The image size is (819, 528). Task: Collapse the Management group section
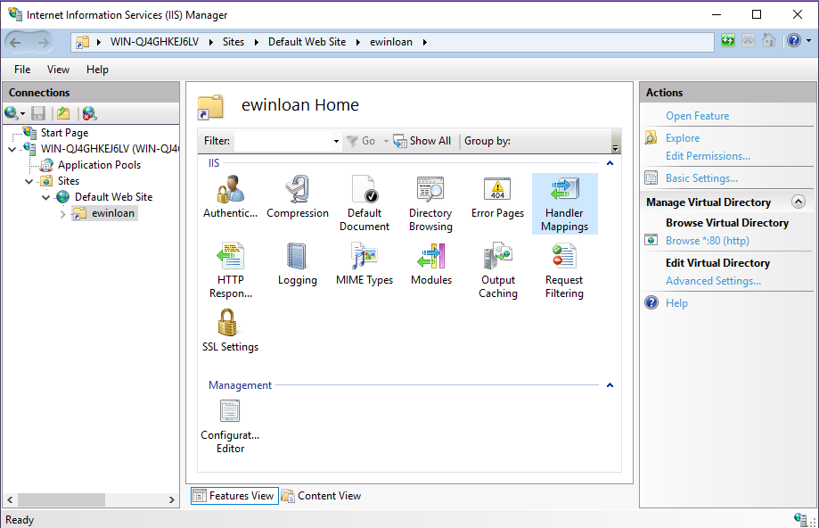610,385
